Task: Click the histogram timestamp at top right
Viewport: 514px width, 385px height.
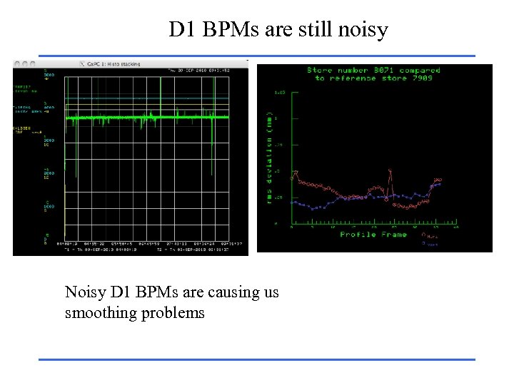Action: click(198, 71)
